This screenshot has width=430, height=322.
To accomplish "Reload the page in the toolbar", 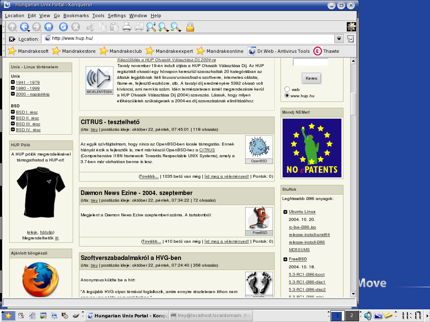I will 63,27.
